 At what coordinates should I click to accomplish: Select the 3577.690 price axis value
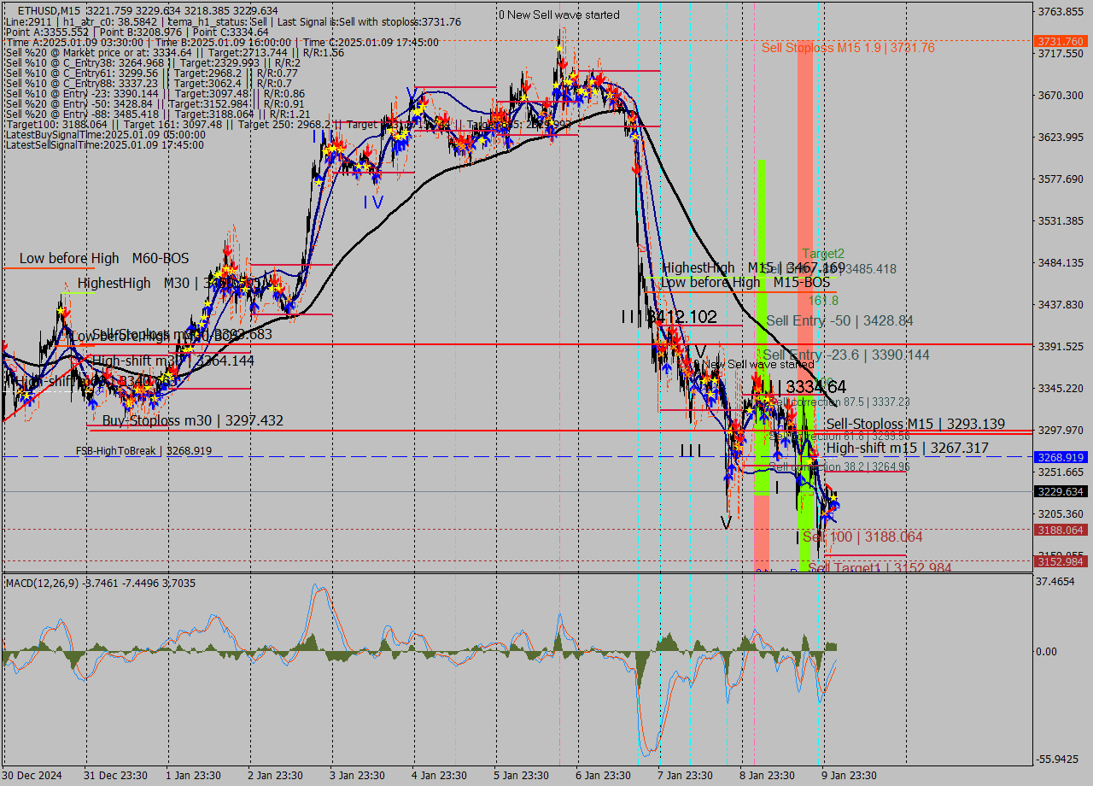coord(1061,179)
